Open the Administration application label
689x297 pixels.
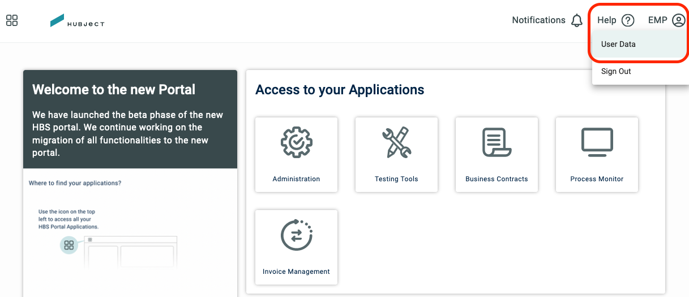(x=296, y=179)
